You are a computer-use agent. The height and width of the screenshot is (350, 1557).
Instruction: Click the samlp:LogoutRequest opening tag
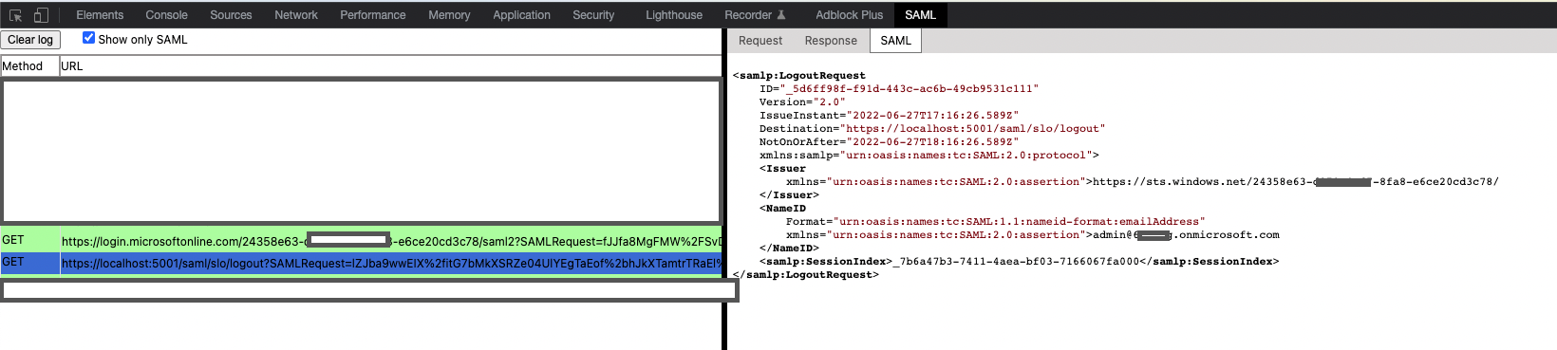click(x=799, y=76)
